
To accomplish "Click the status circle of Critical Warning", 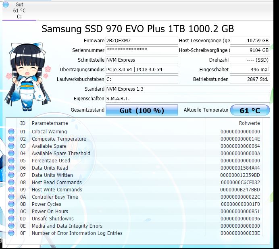I will (x=11, y=131).
